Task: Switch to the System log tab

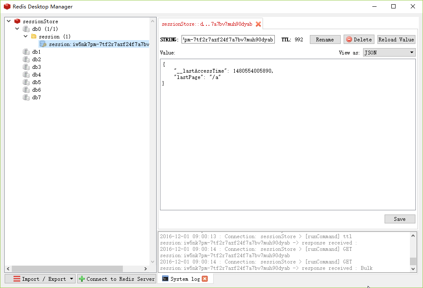Action: click(x=185, y=279)
